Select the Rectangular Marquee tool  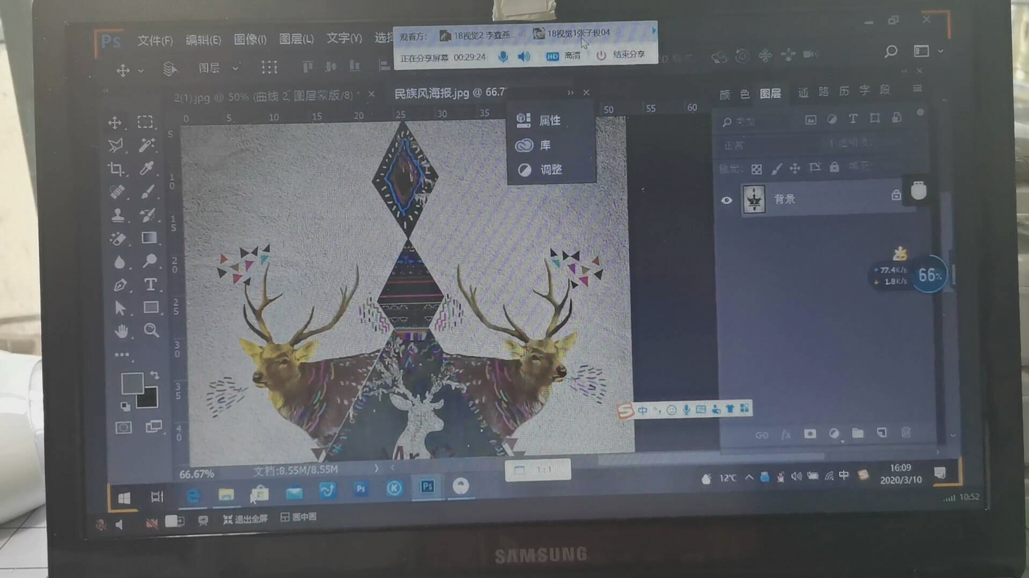click(x=145, y=122)
